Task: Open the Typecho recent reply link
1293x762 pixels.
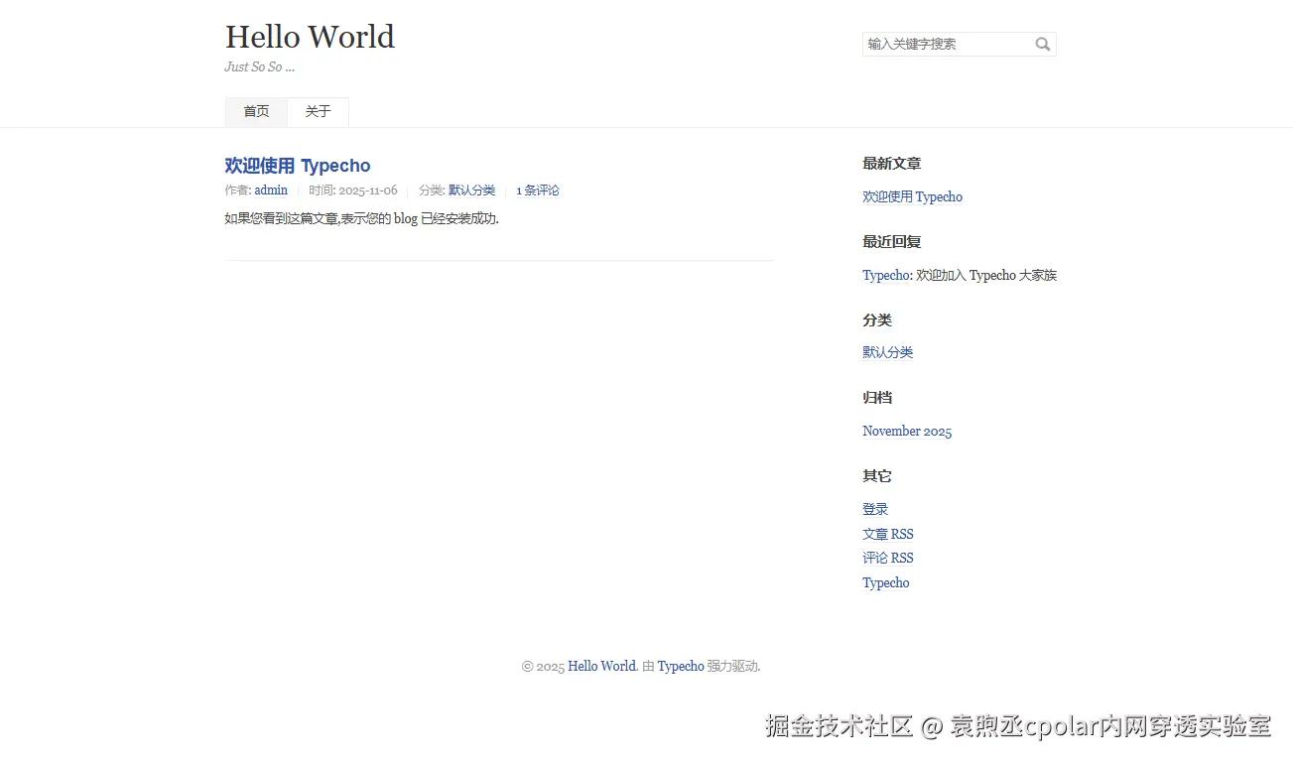Action: (885, 275)
